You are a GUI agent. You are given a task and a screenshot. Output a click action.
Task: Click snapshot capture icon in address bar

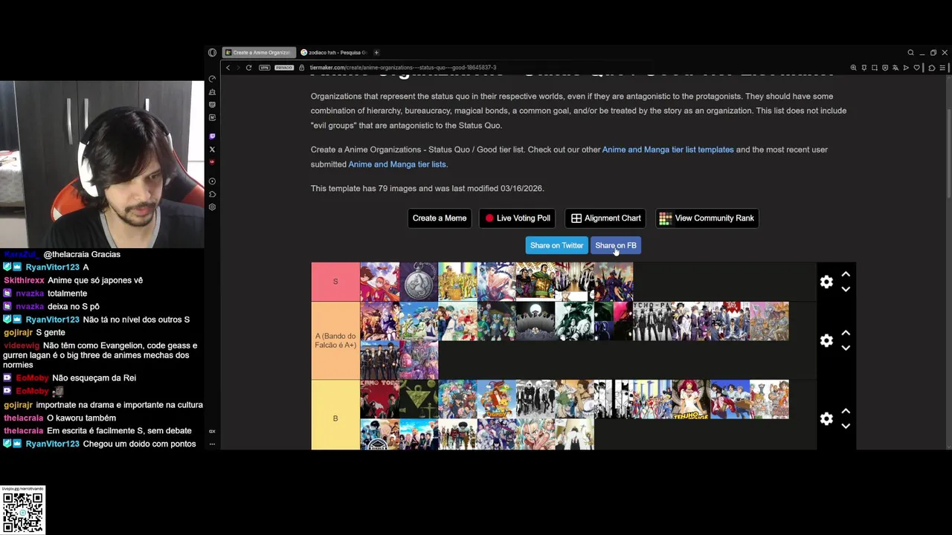point(874,68)
